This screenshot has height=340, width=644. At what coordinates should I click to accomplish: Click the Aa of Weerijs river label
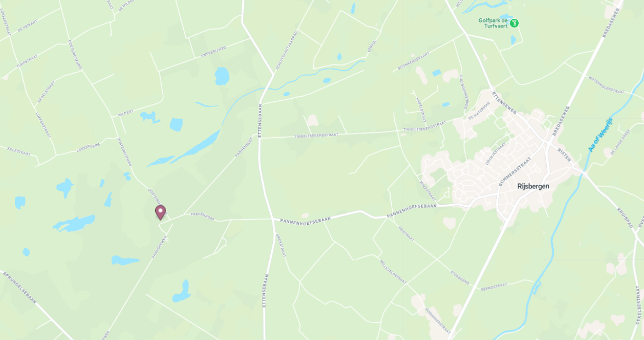coord(600,135)
